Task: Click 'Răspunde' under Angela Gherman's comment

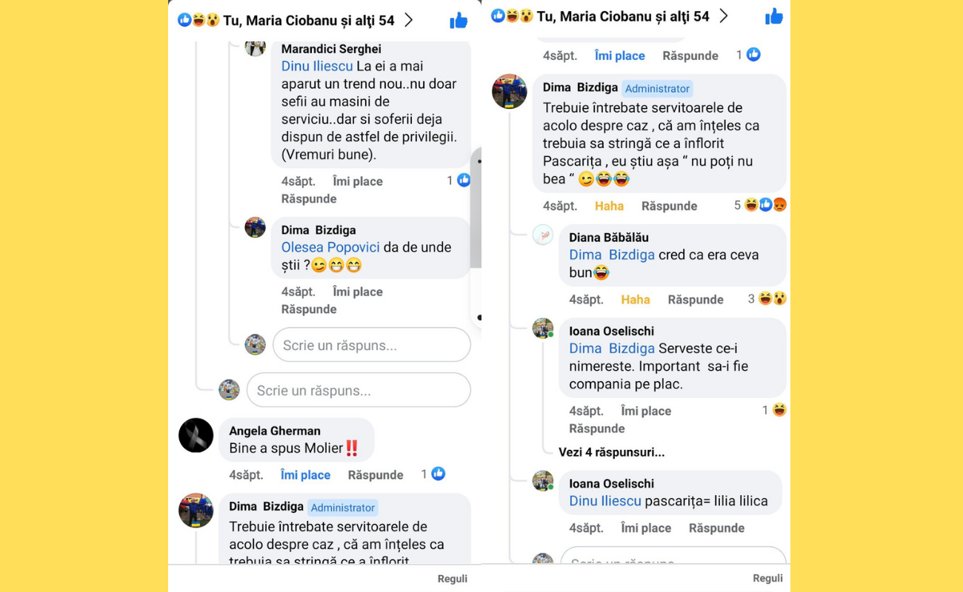Action: click(x=376, y=475)
